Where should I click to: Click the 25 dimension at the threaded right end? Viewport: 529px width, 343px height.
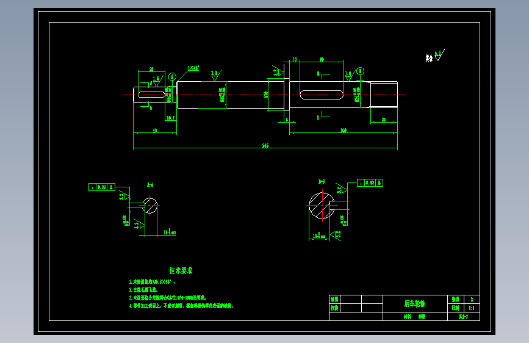pos(384,120)
